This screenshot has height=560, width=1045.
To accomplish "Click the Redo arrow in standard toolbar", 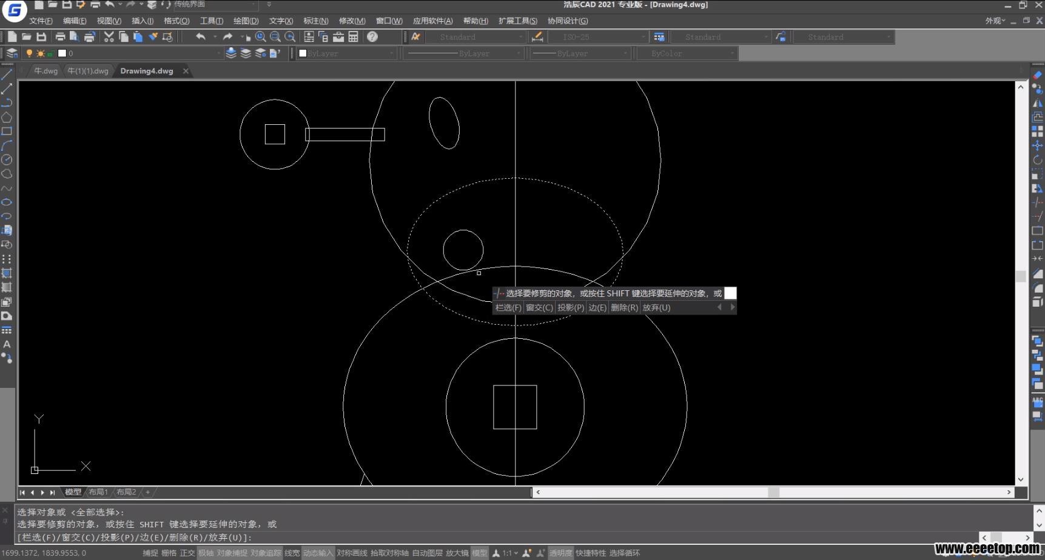I will tap(227, 37).
